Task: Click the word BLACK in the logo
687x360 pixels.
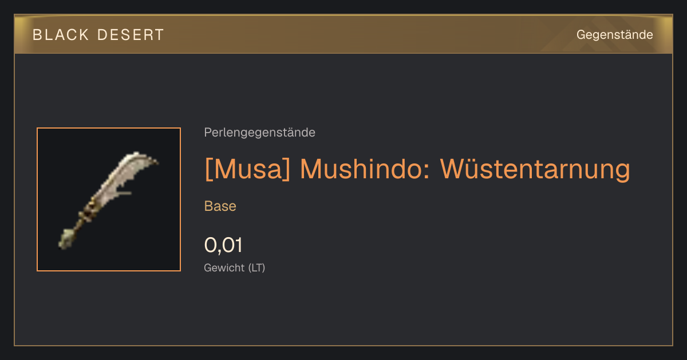Action: pyautogui.click(x=61, y=35)
